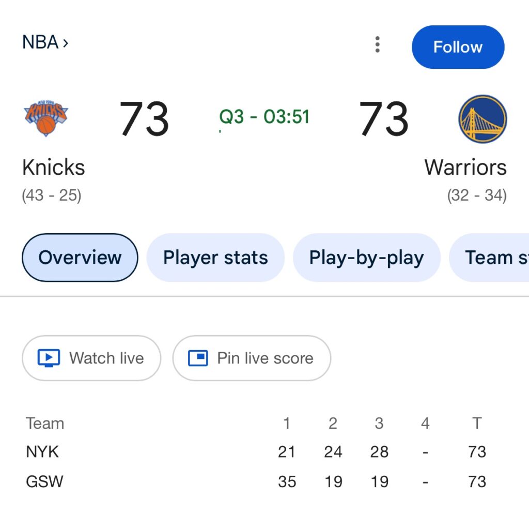This screenshot has height=513, width=529.
Task: Click the Knicks team name
Action: [x=54, y=168]
